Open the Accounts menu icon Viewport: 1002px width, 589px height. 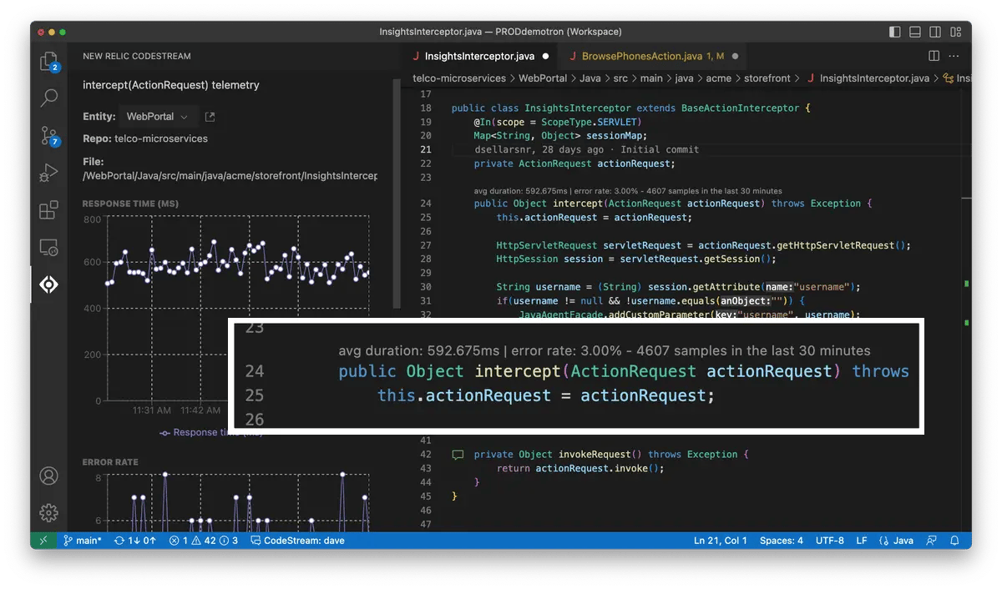pyautogui.click(x=48, y=476)
